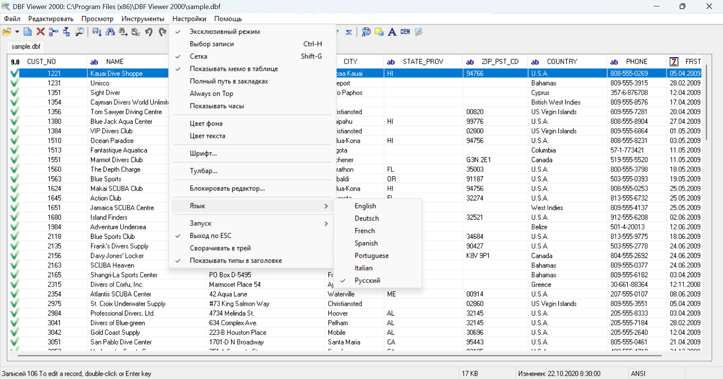Toggle Эксклюзивный режим option off
Screen dimensions: 723x379
(224, 32)
